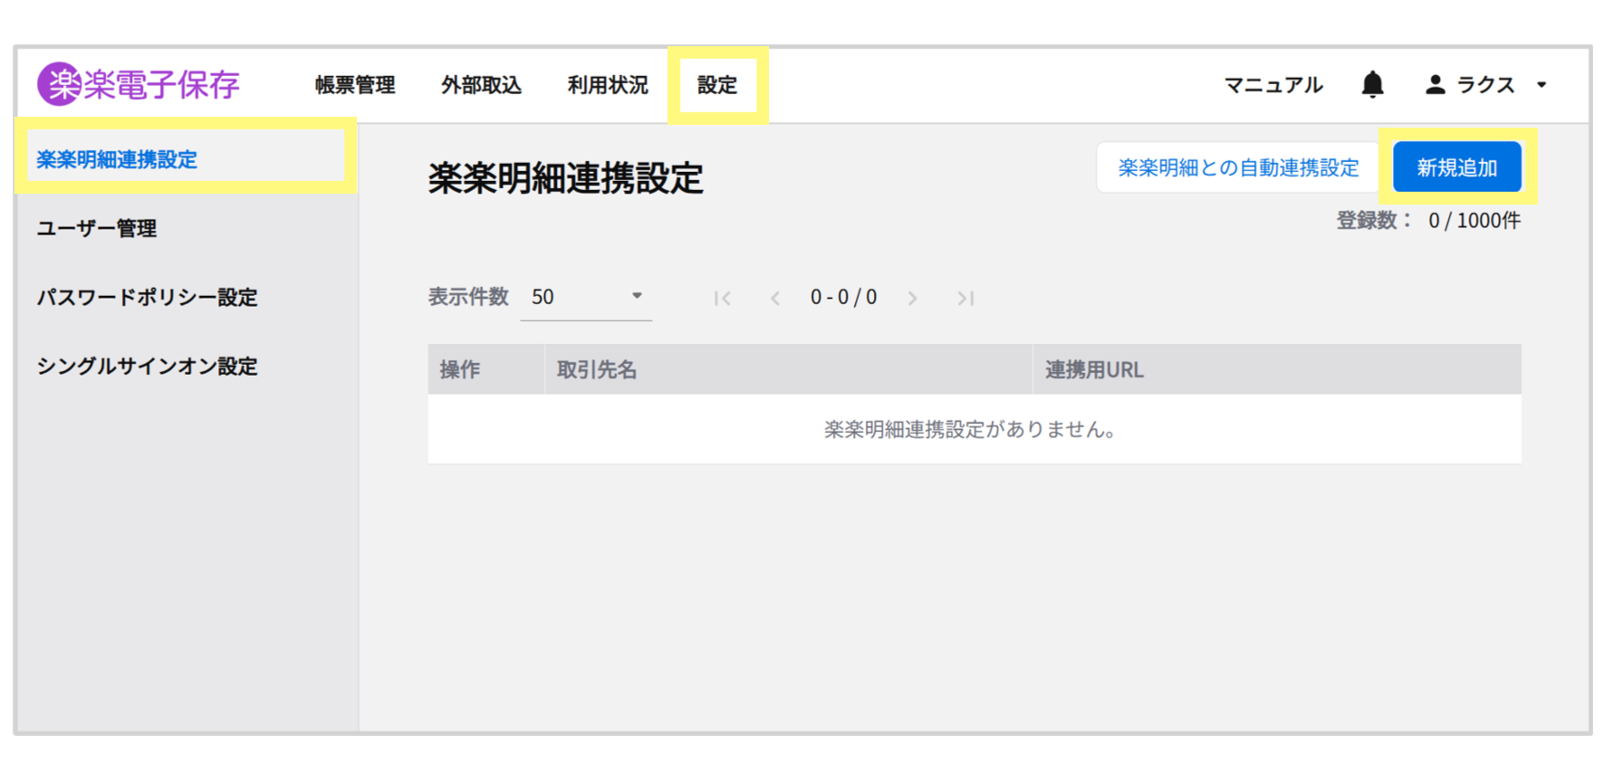The image size is (1604, 784).
Task: Click the user profile icon
Action: point(1435,84)
